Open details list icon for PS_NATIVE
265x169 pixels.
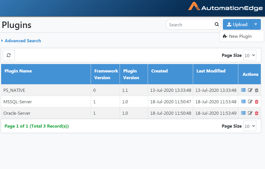[243, 90]
